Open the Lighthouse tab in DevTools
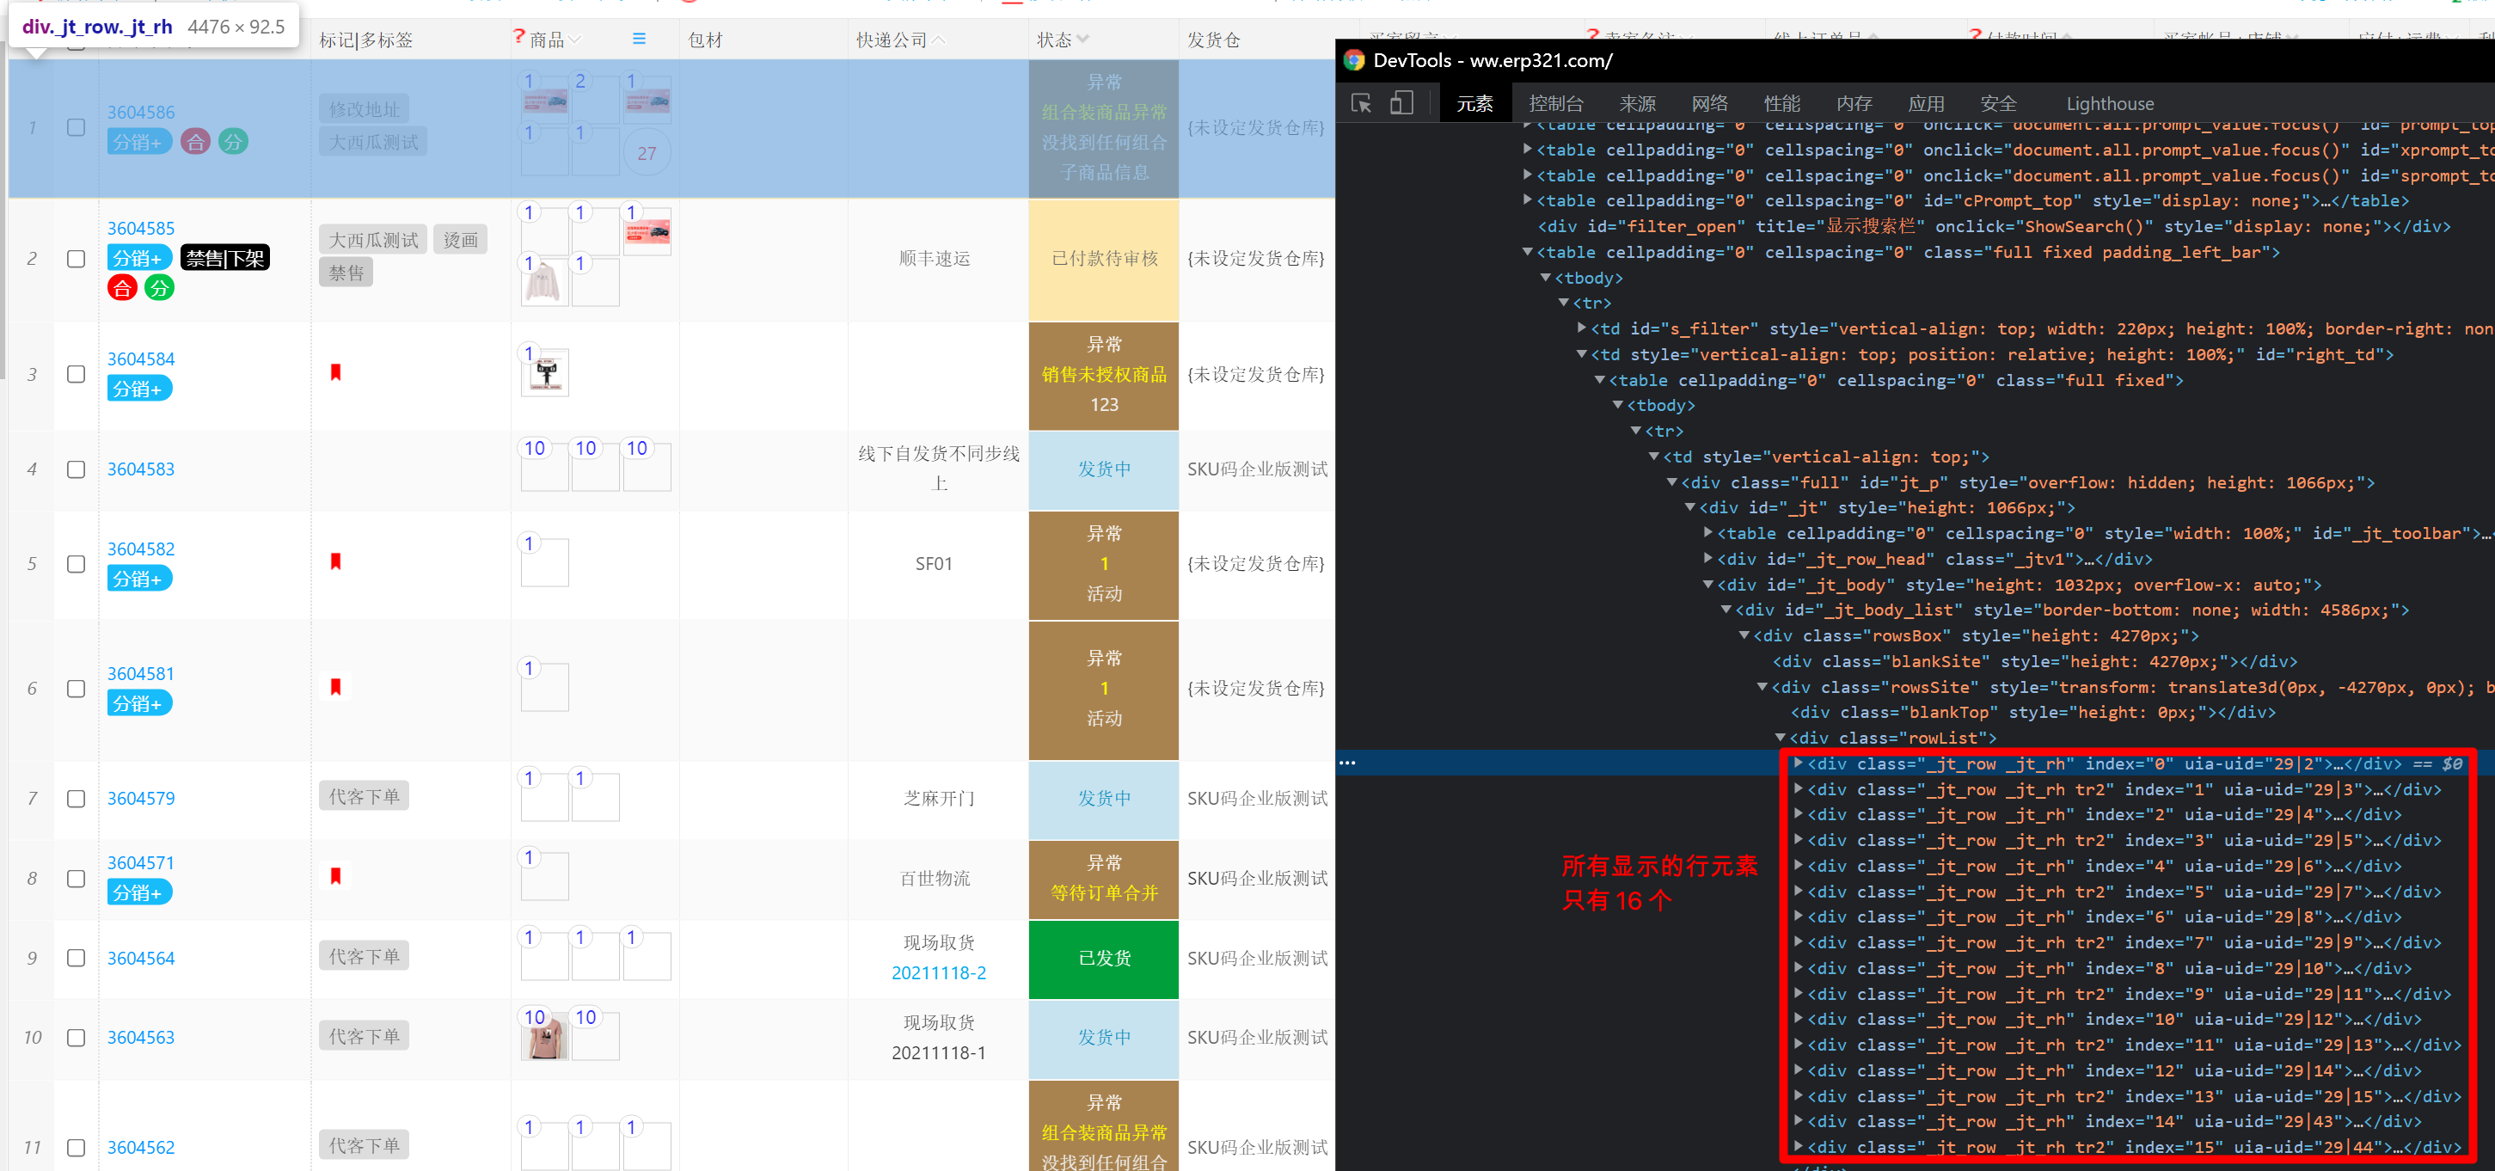The image size is (2495, 1171). point(2110,104)
